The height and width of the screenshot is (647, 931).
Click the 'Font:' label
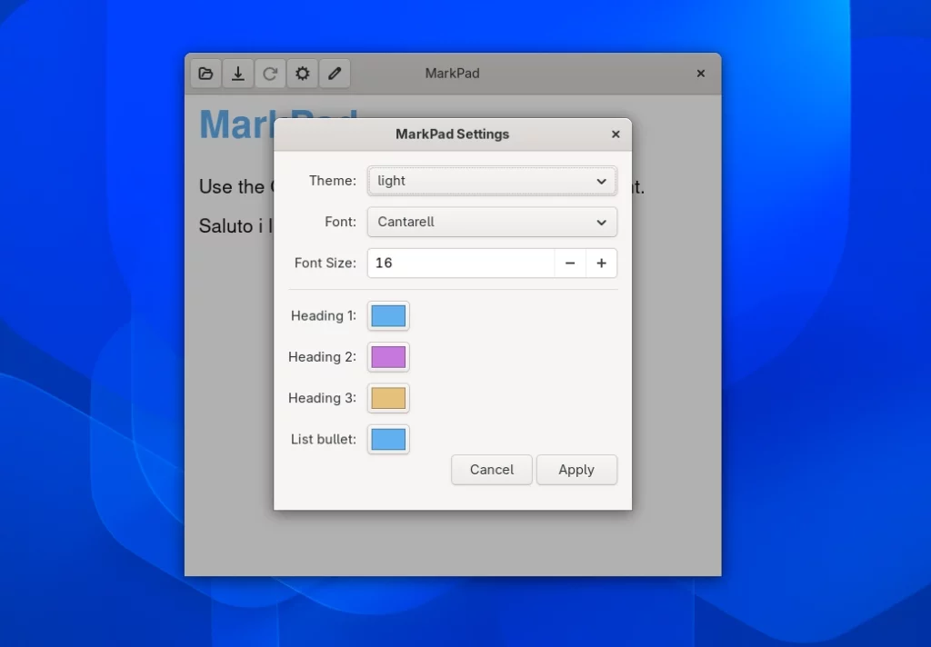341,222
